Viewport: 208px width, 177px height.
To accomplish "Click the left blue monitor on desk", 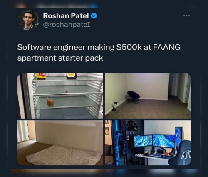I will click(x=143, y=141).
